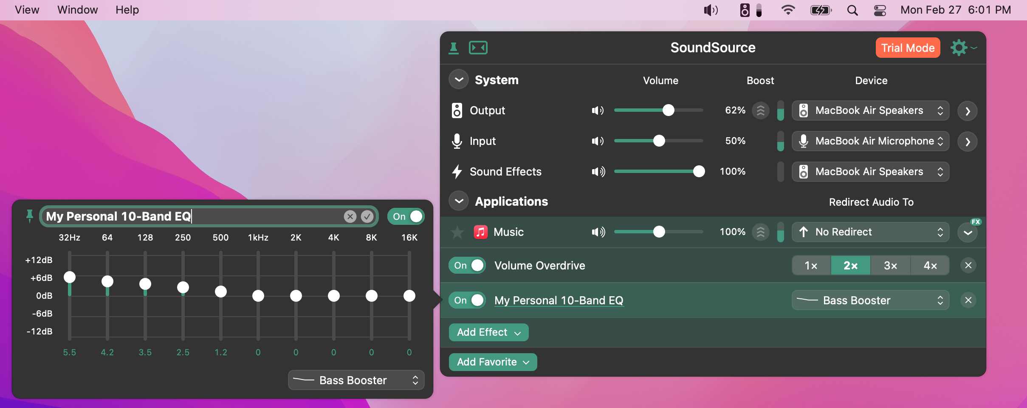Open Spotlight search in menu bar
This screenshot has height=408, width=1027.
click(852, 10)
